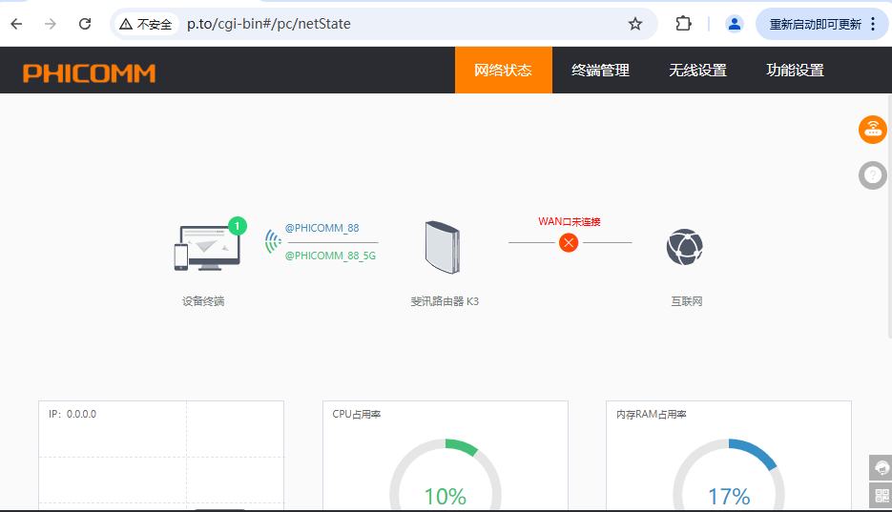Viewport: 892px width, 512px height.
Task: Open the 不安全 site security warning
Action: pos(146,24)
